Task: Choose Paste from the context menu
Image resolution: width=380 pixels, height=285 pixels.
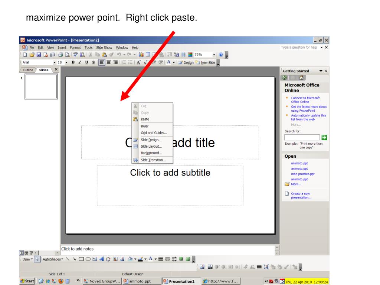Action: tap(153, 119)
